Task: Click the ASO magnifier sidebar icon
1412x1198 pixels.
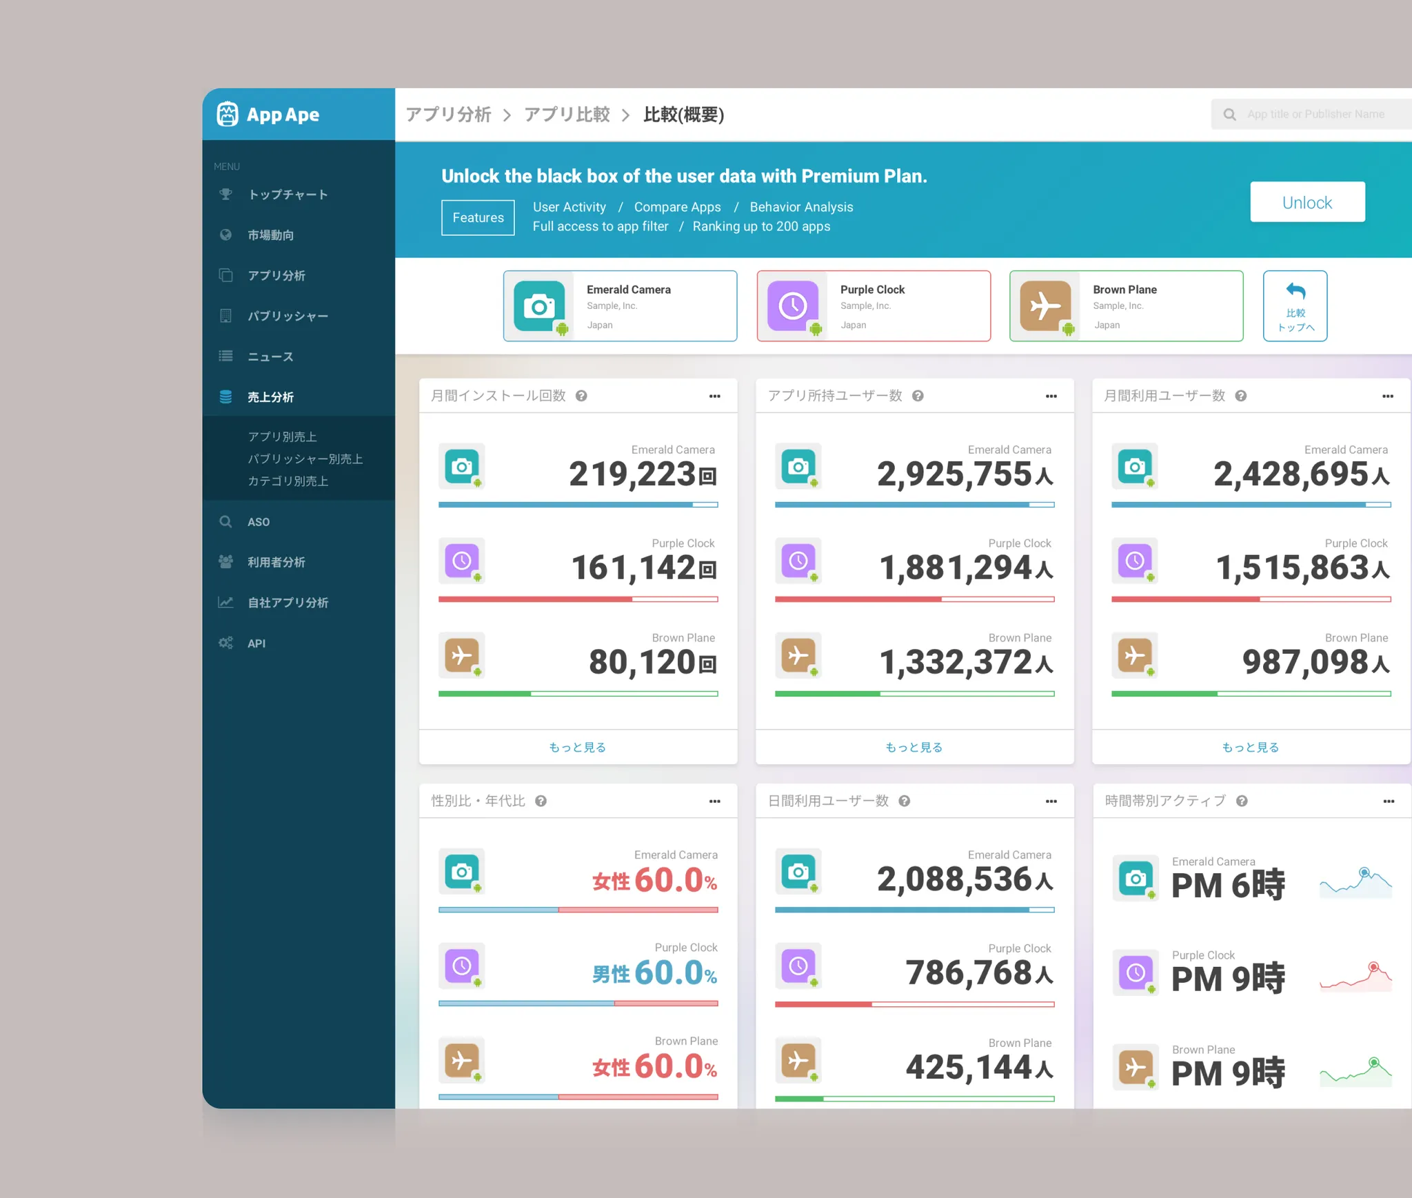Action: [x=226, y=522]
